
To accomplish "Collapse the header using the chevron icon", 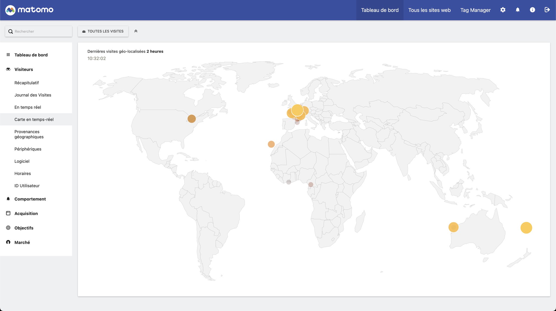I will (x=136, y=31).
